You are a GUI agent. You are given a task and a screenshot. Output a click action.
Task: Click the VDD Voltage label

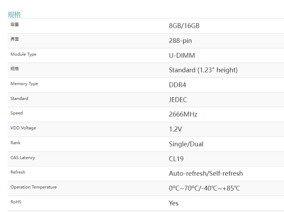coord(23,128)
